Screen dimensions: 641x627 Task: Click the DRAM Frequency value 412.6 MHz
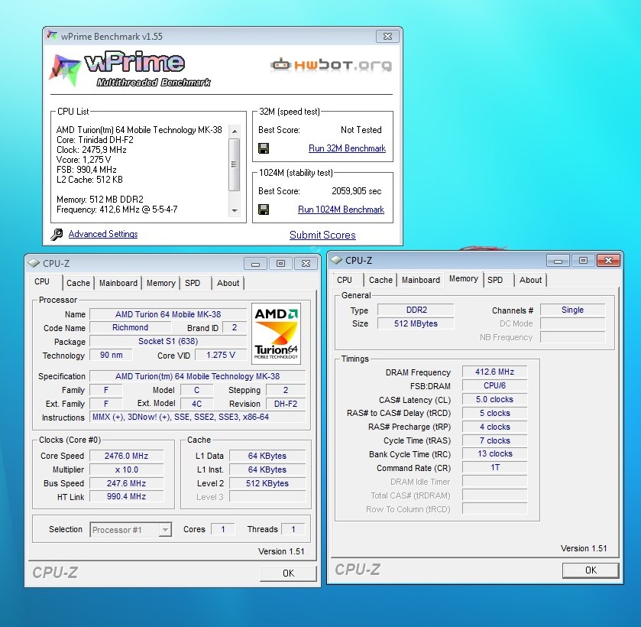(x=494, y=372)
